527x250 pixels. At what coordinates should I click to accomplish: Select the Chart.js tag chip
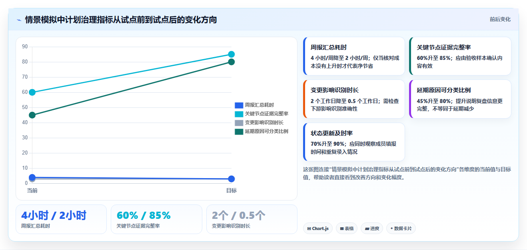[x=318, y=228]
